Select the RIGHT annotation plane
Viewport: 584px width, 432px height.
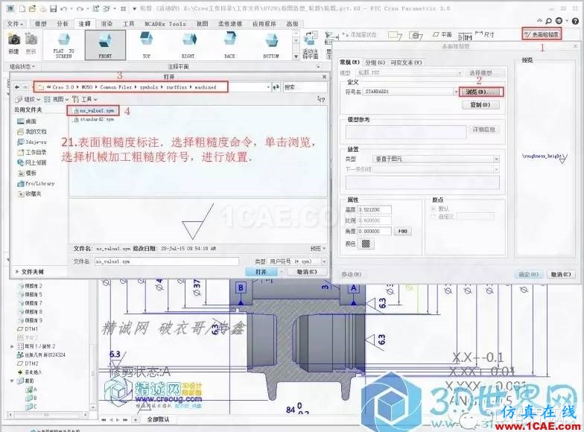point(188,45)
